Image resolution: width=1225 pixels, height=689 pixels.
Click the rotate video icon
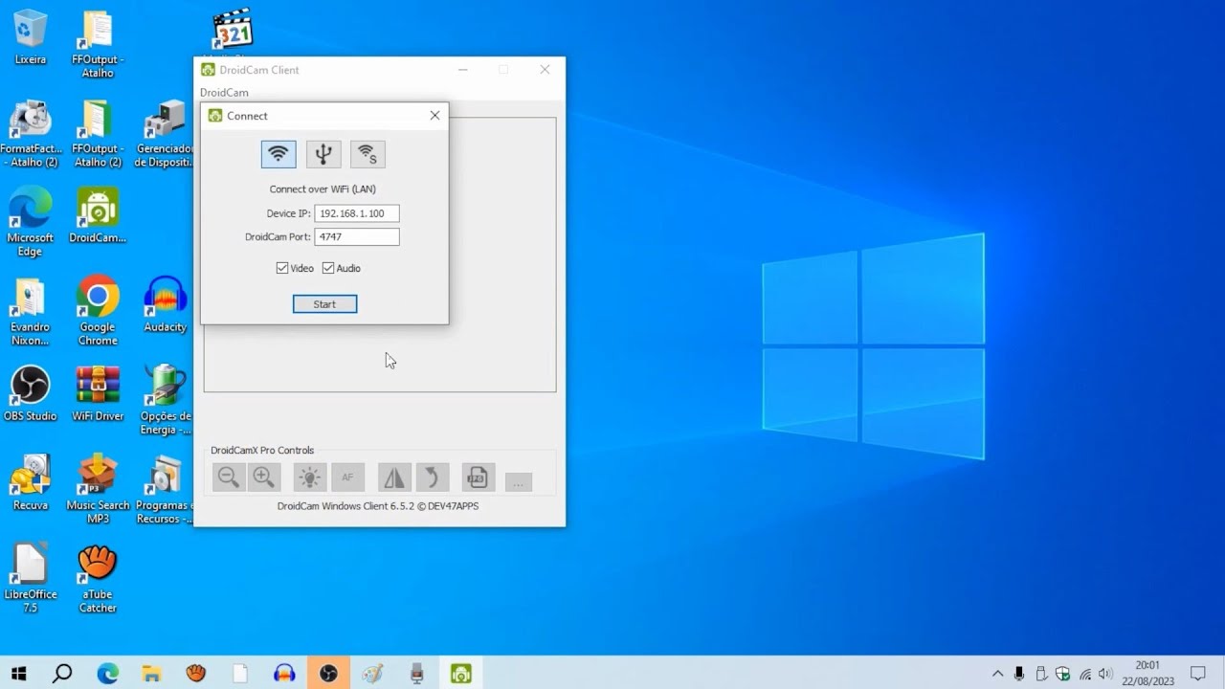[x=432, y=477]
